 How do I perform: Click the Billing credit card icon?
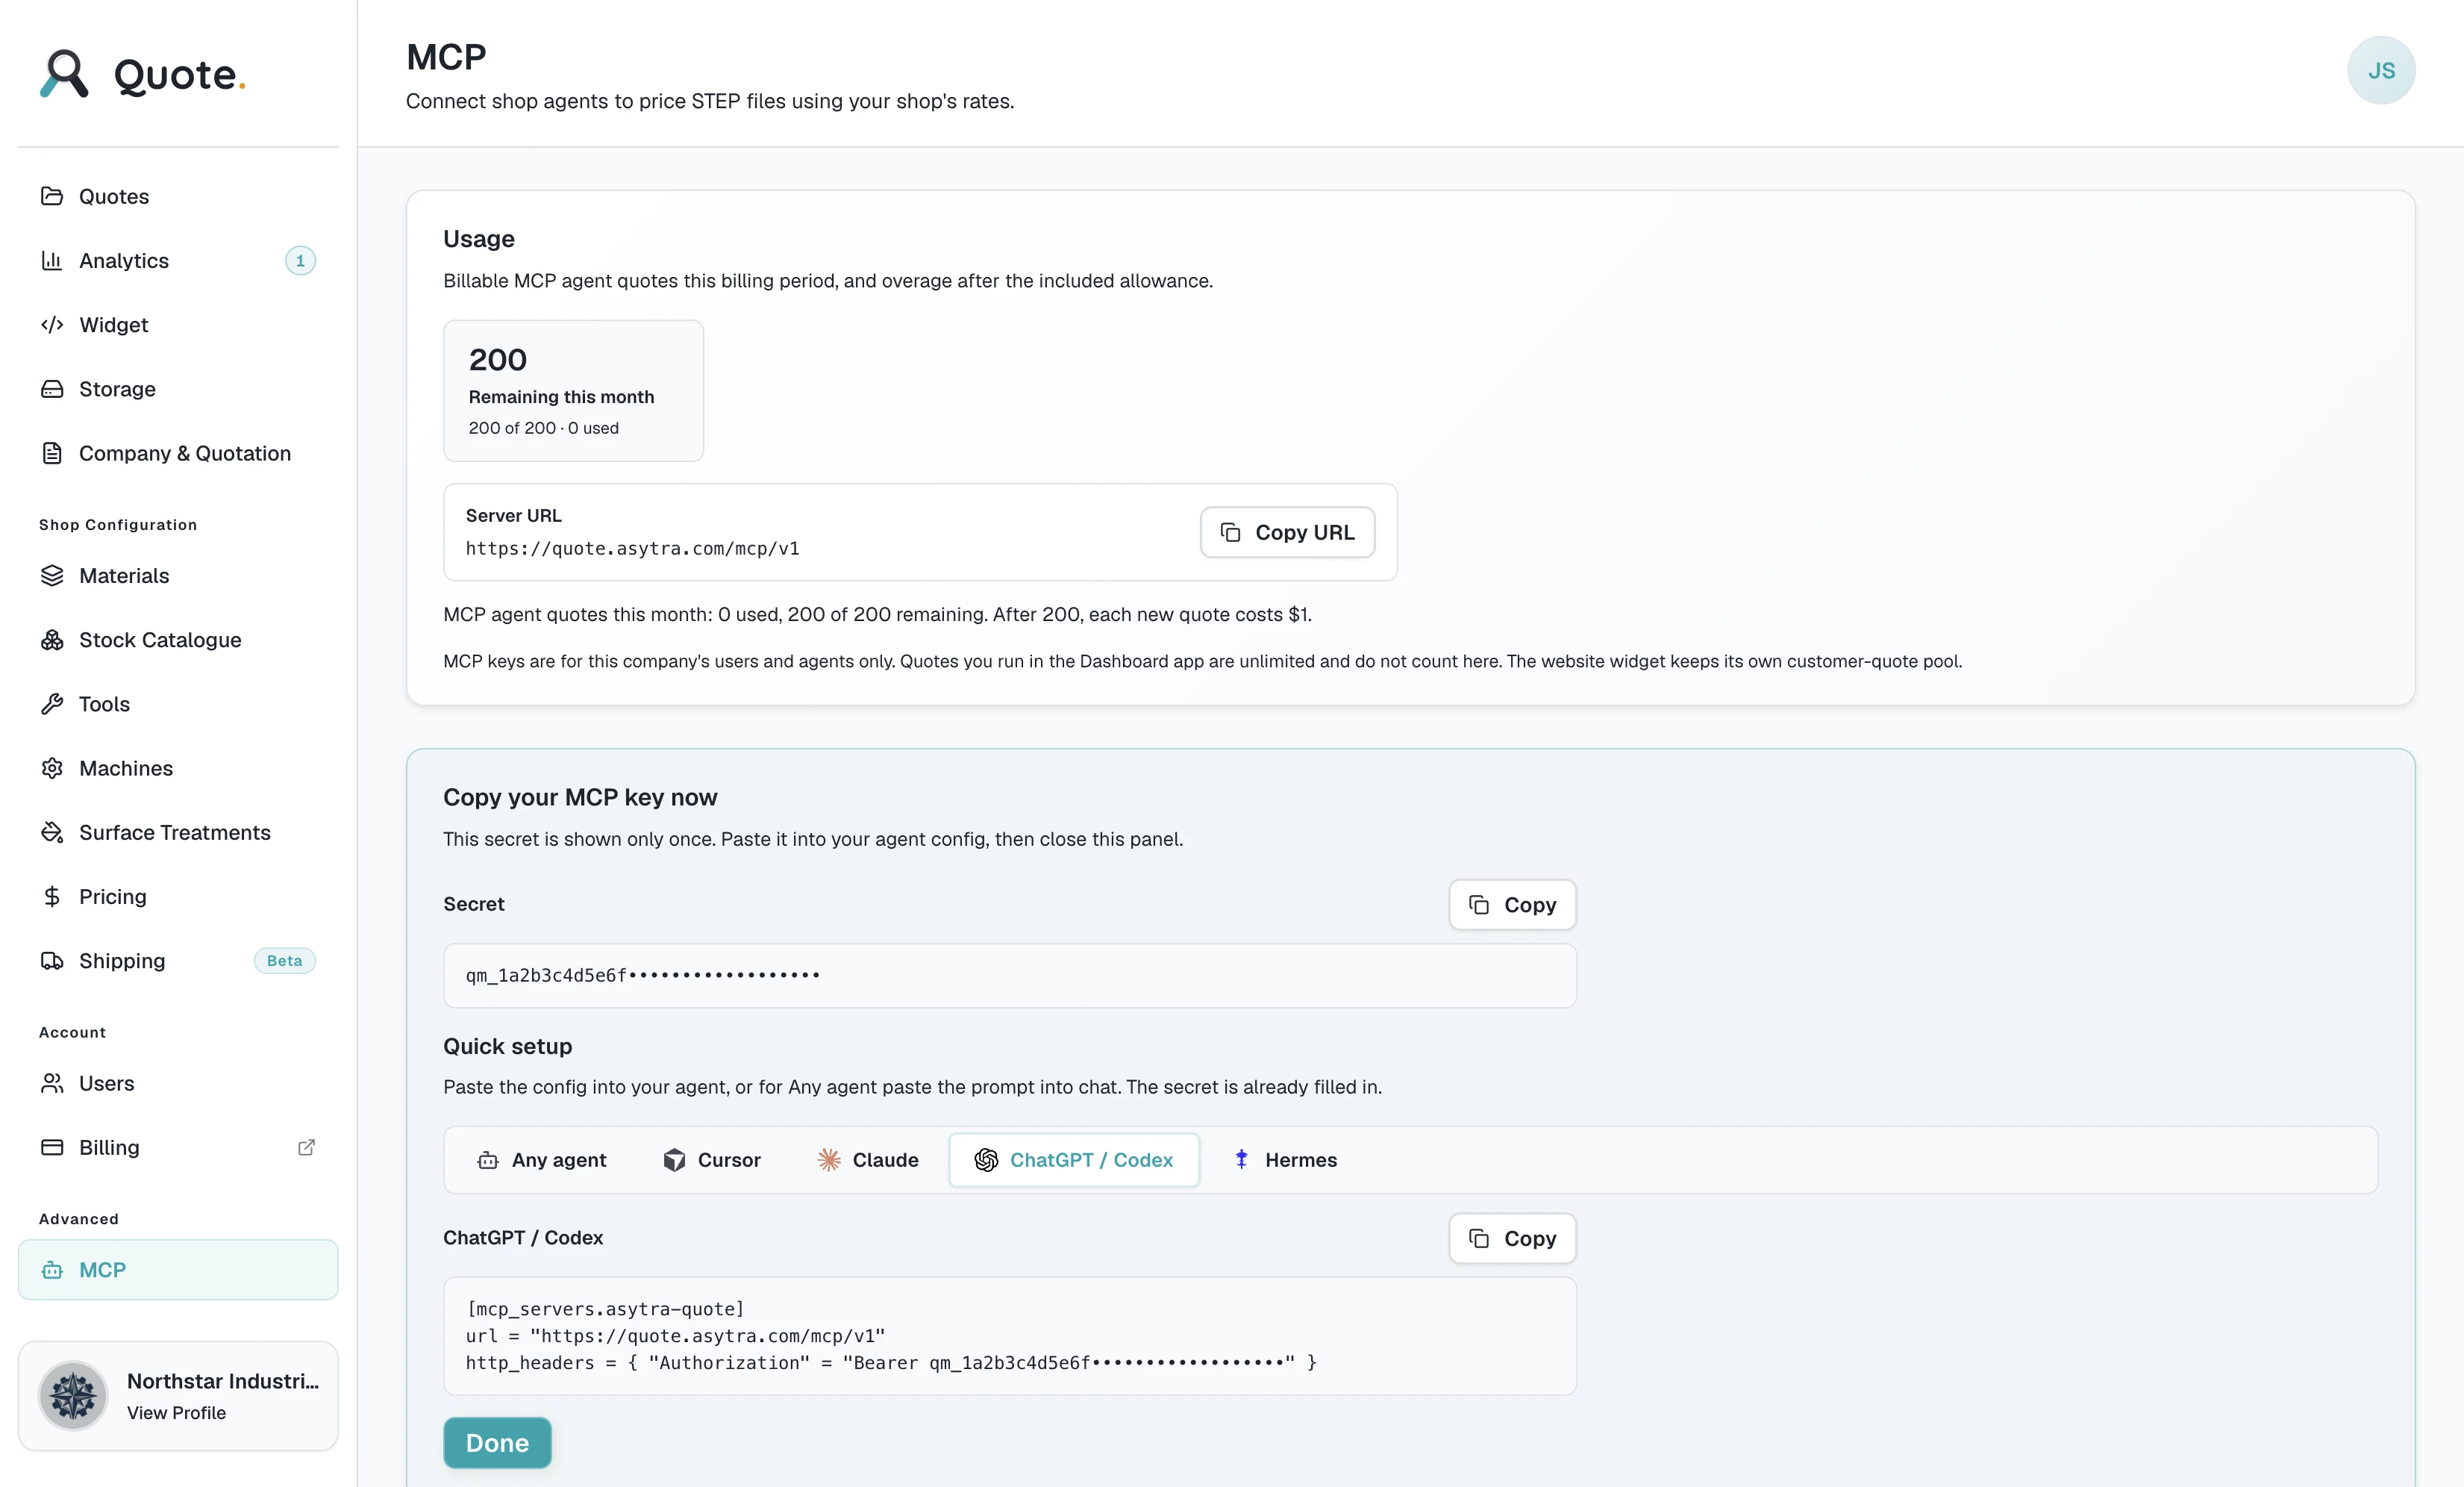(52, 1147)
